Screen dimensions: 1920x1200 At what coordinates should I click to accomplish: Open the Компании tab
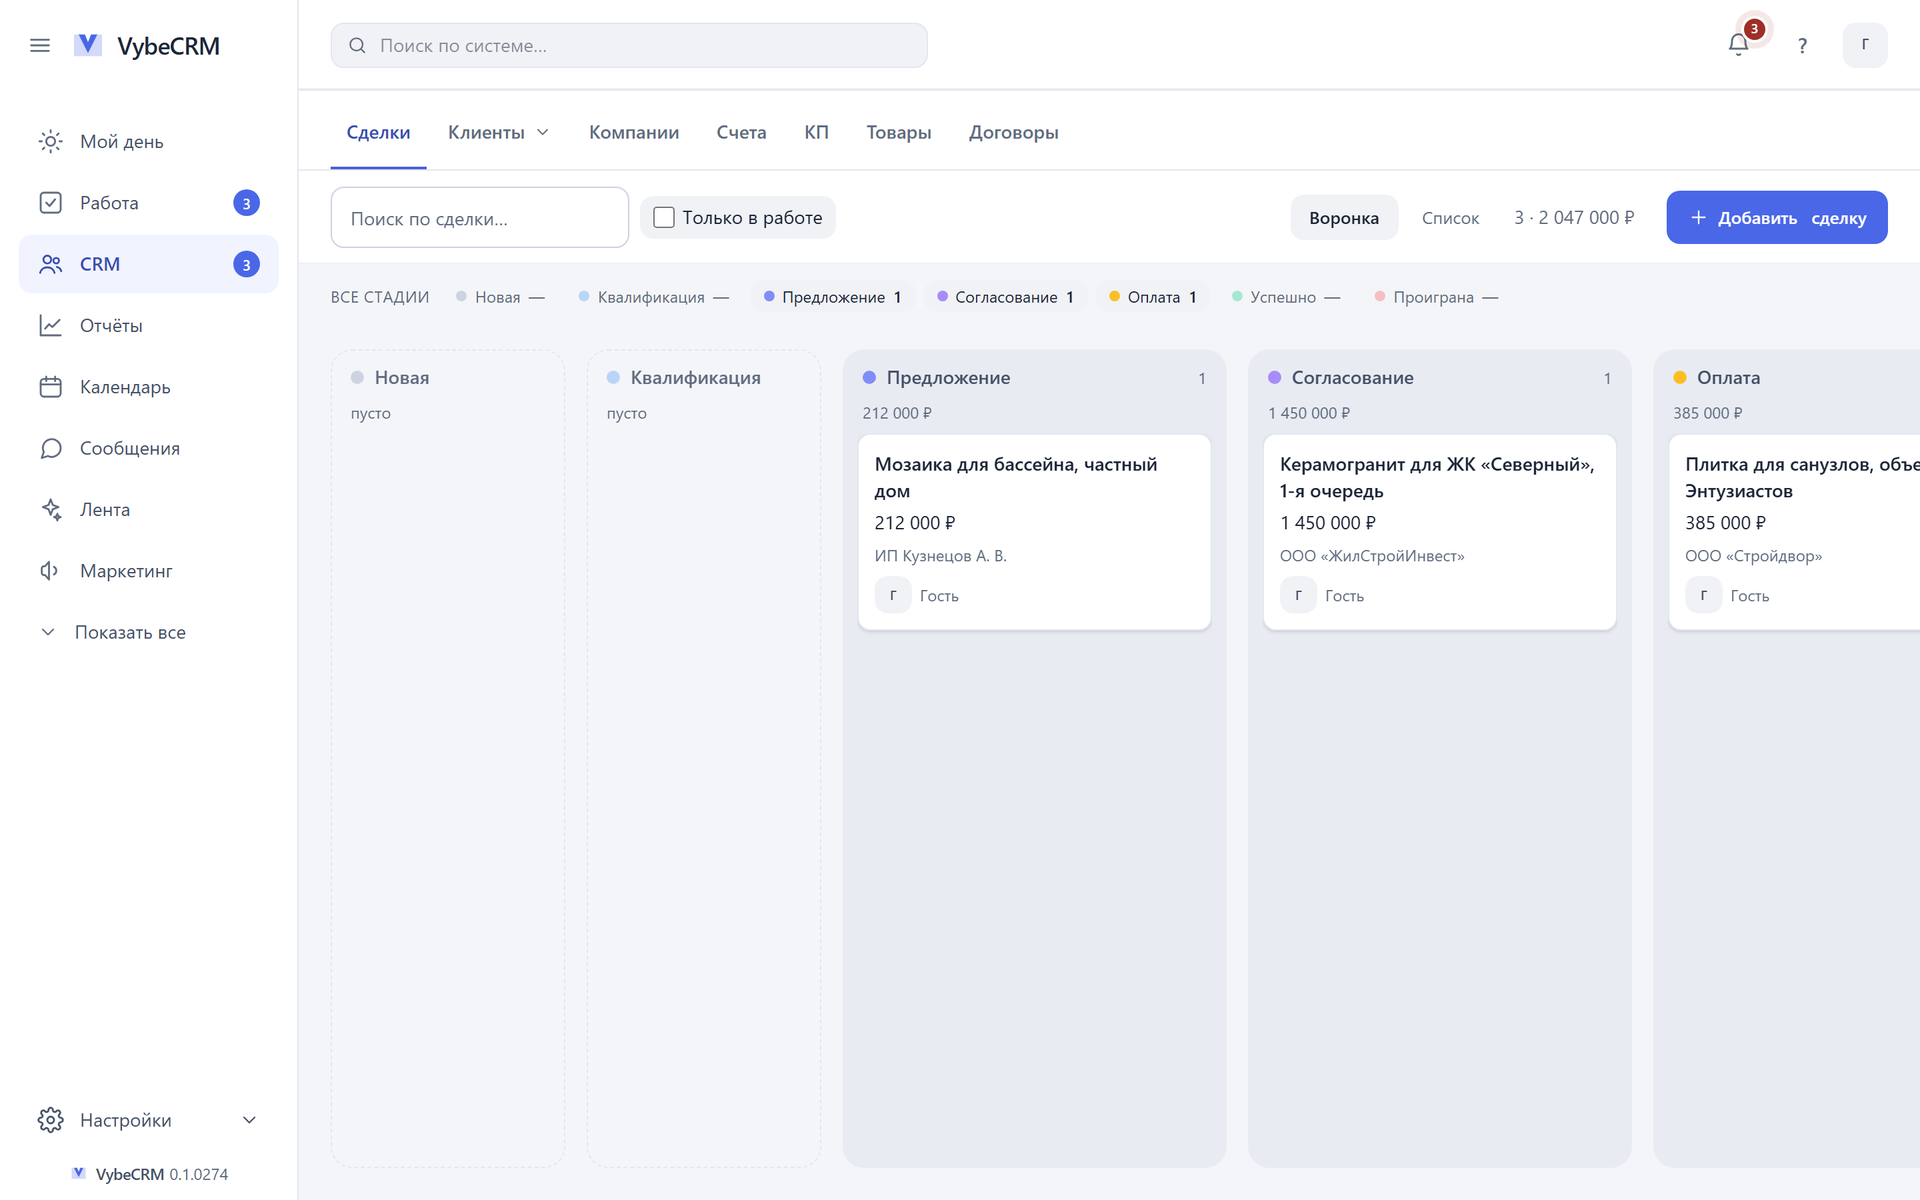coord(633,133)
